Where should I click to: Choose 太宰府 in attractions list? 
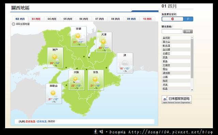(166, 65)
